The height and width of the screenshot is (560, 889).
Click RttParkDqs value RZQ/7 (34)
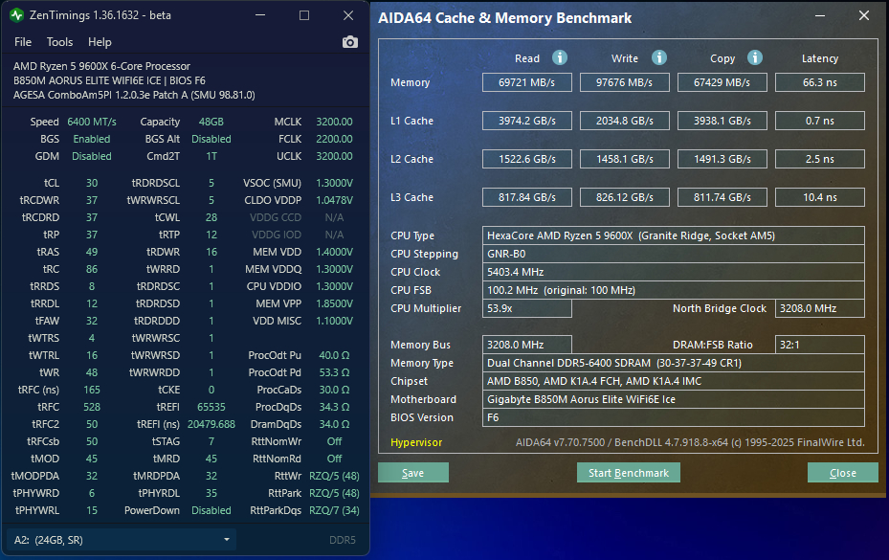tap(334, 510)
